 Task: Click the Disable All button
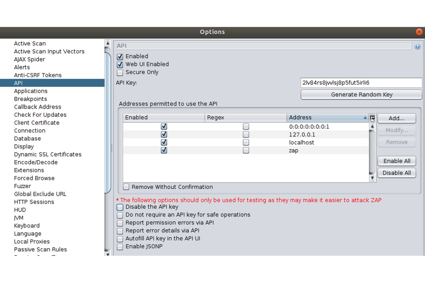coord(397,173)
